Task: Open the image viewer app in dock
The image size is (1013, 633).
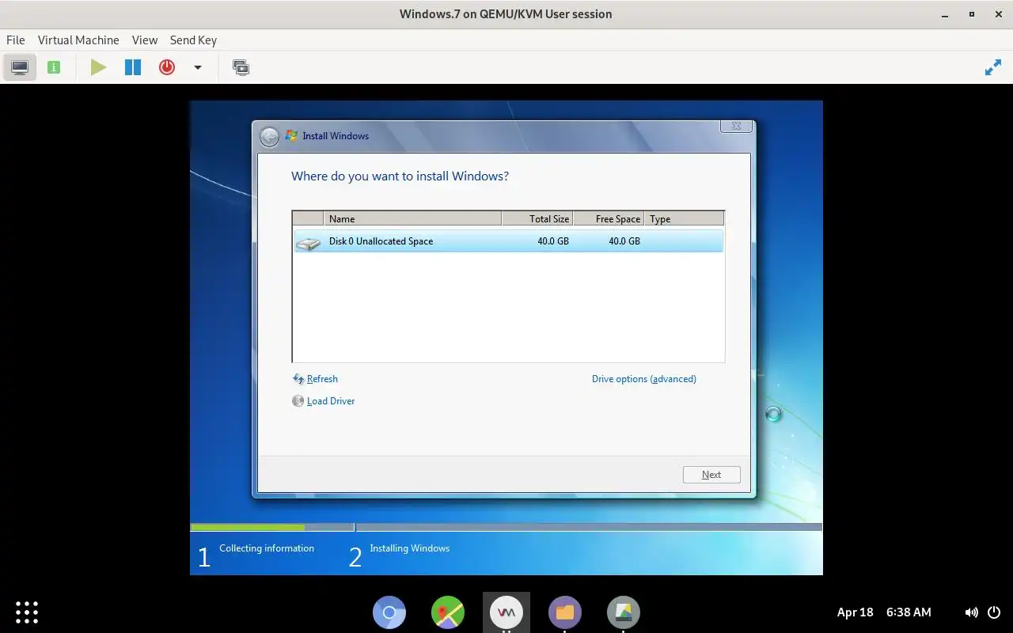Action: click(624, 612)
